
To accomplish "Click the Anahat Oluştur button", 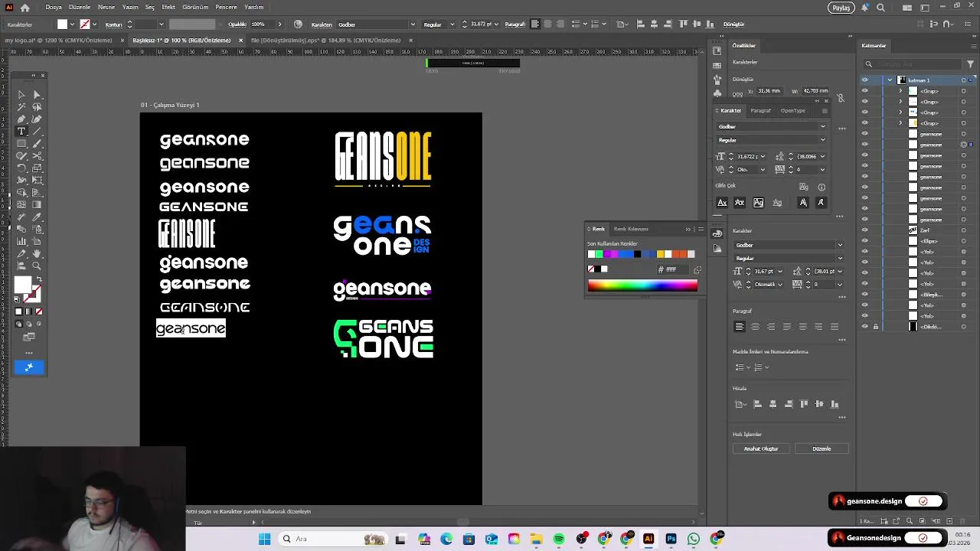I will click(761, 448).
